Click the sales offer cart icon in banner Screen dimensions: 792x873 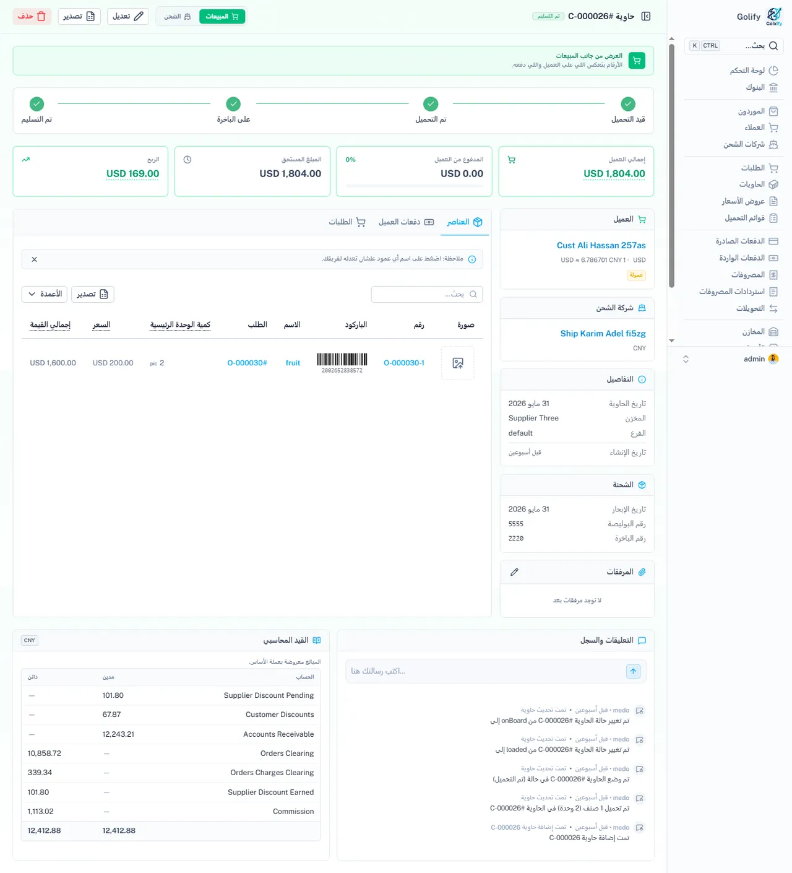[x=637, y=61]
